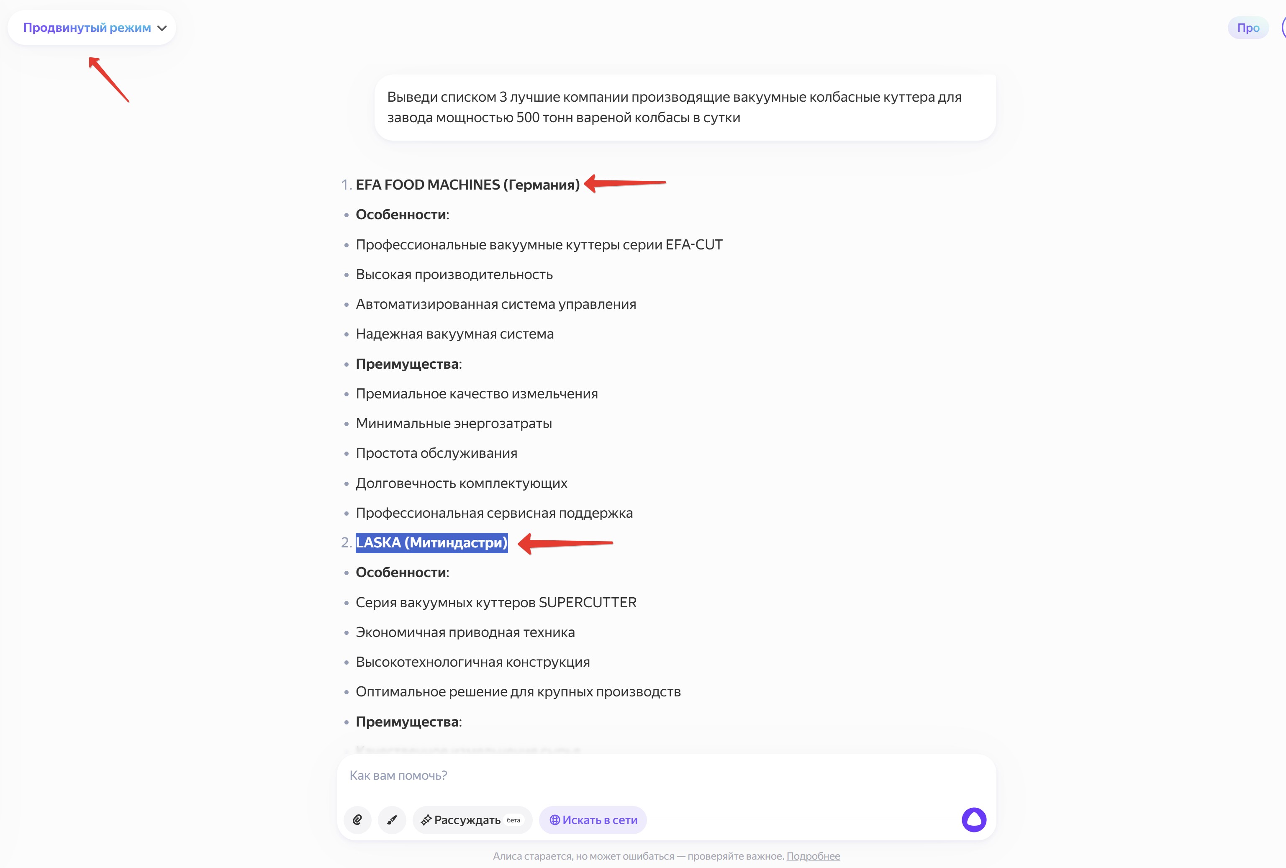Screen dimensions: 1286x868
Task: Open the Продвинутый режим mode dropdown
Action: [x=94, y=28]
